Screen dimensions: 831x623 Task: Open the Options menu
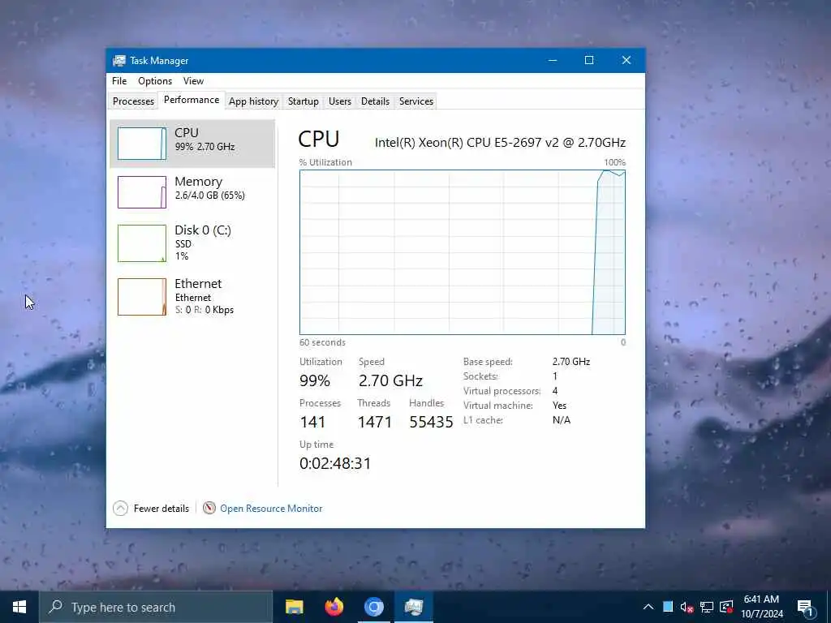point(155,81)
